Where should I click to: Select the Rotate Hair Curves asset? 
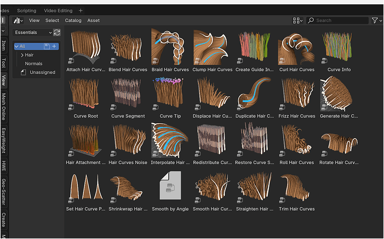339,144
